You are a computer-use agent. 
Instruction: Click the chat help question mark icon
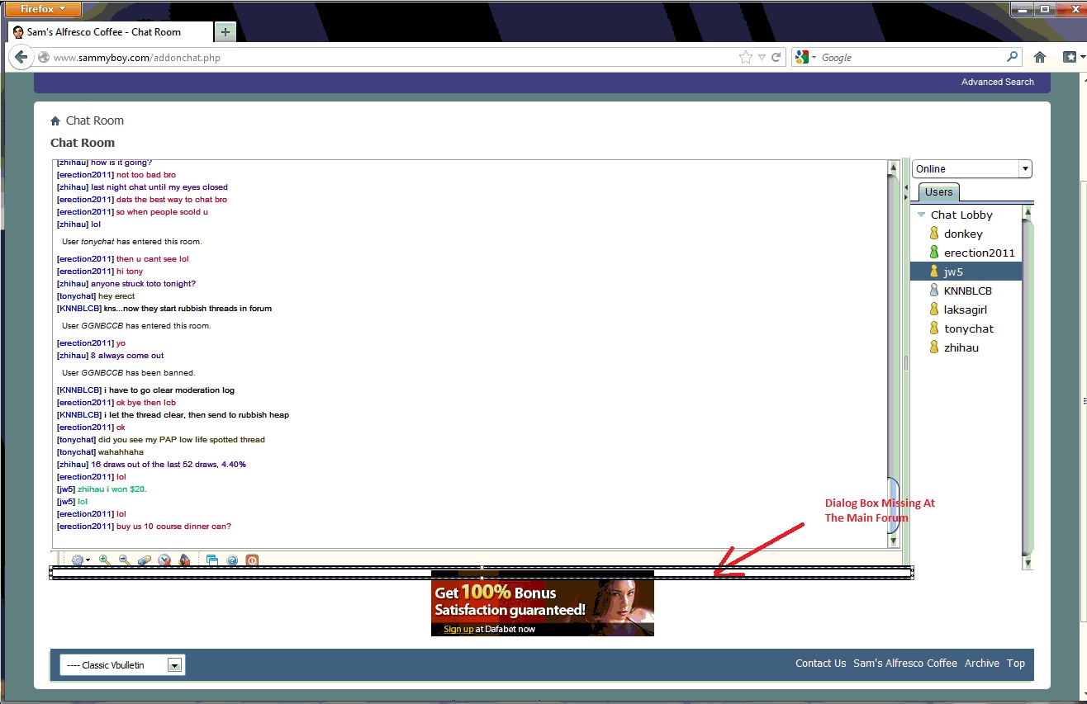coord(232,560)
